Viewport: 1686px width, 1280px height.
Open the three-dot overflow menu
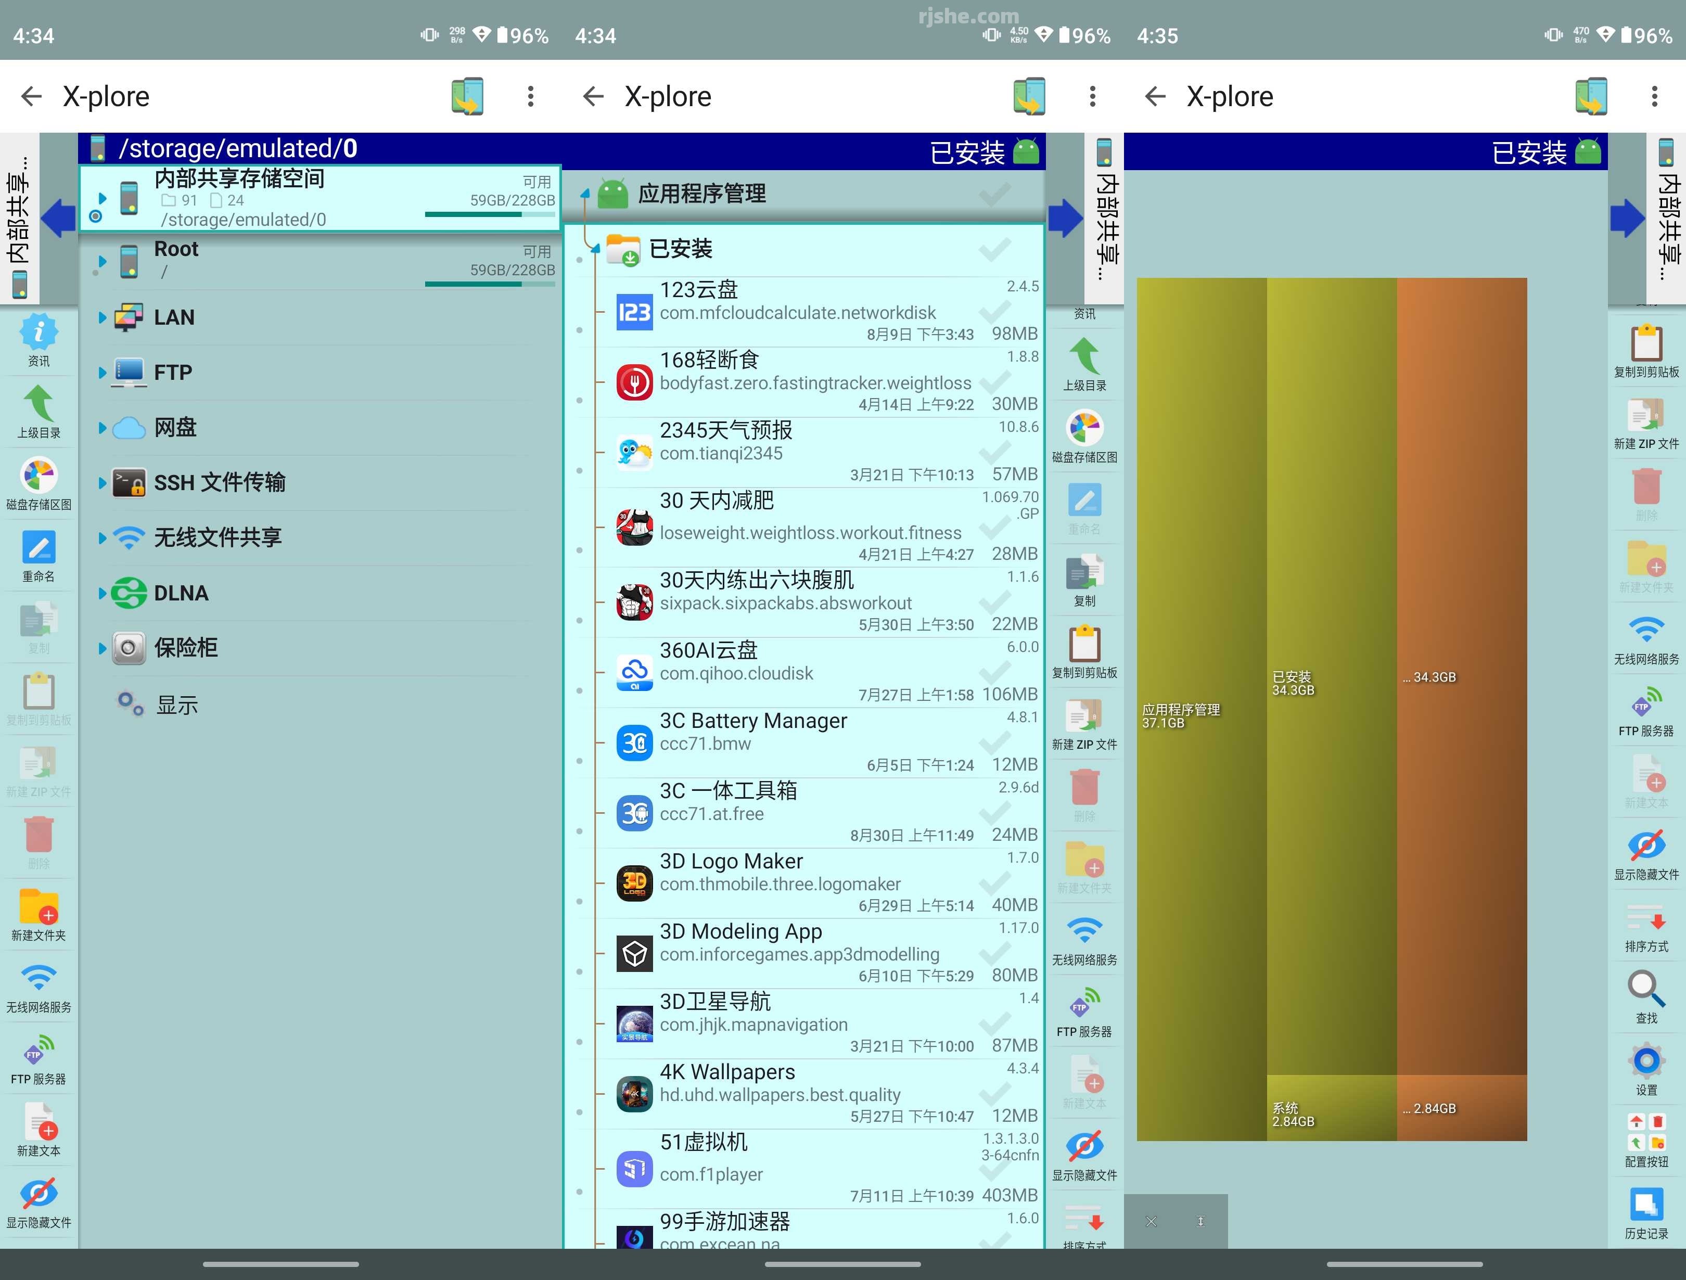[1654, 96]
